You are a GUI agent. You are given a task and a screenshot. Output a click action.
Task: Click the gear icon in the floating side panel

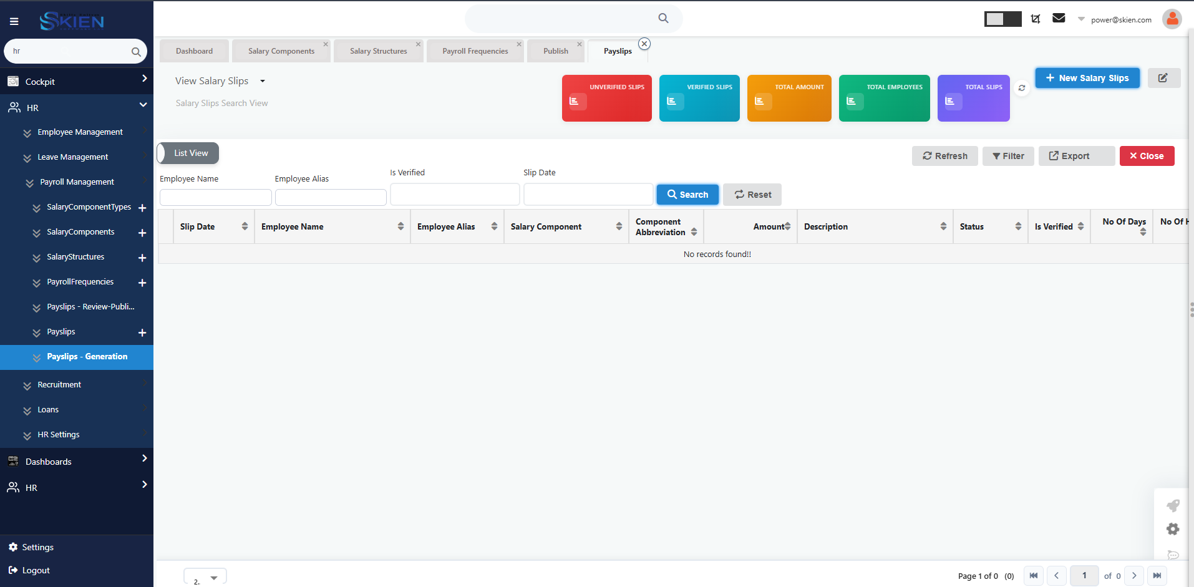click(1173, 529)
